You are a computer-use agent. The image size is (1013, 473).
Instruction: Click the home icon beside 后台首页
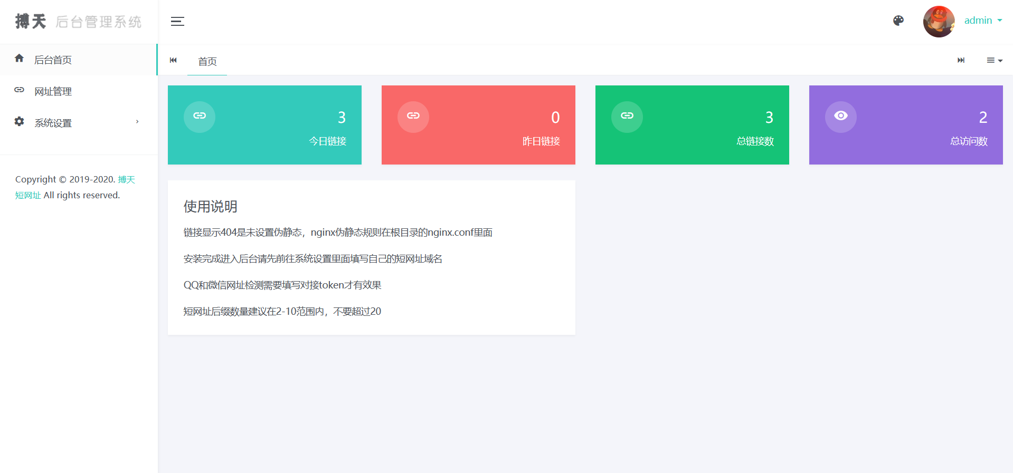20,59
